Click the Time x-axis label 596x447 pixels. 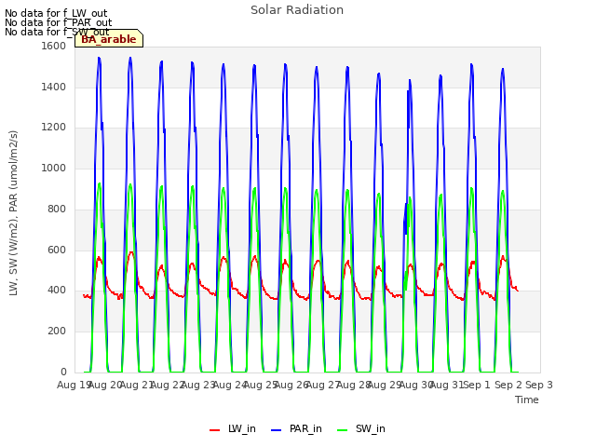pos(527,400)
